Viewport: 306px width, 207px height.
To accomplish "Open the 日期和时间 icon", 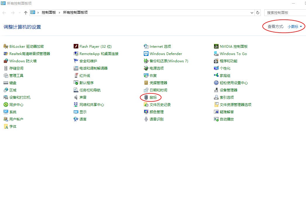I will pyautogui.click(x=146, y=90).
